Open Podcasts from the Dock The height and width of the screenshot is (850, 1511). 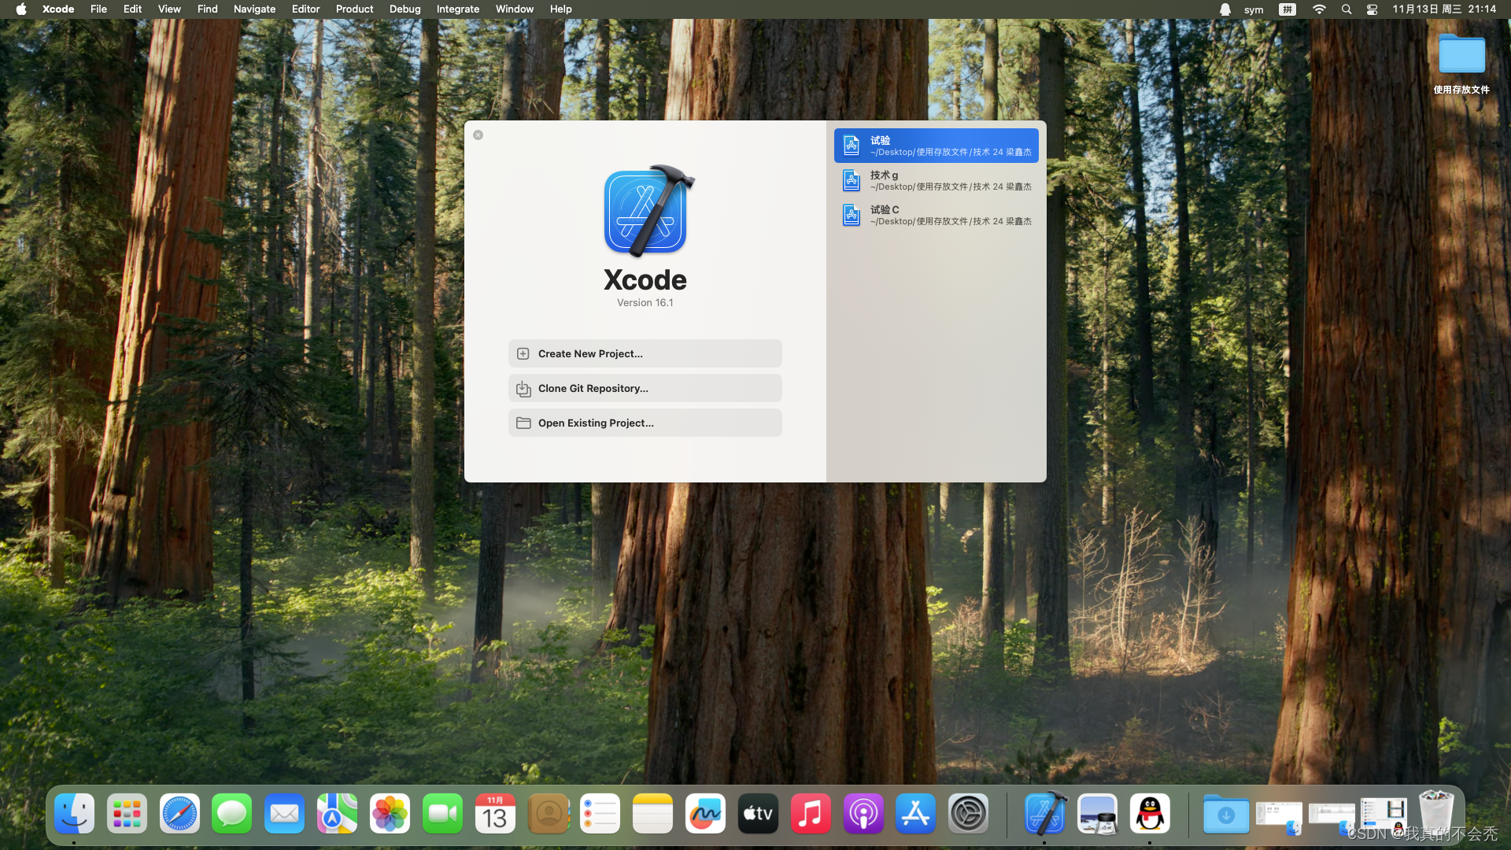(863, 814)
